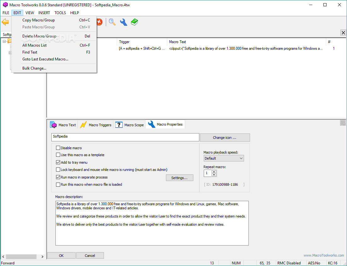Image resolution: width=347 pixels, height=266 pixels.
Task: Open the VIEW menu
Action: (29, 13)
